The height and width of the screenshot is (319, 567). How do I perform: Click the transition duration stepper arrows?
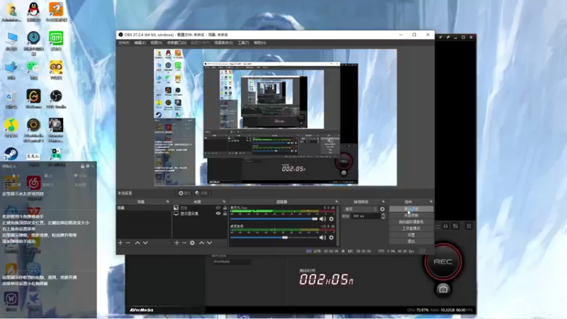[383, 216]
